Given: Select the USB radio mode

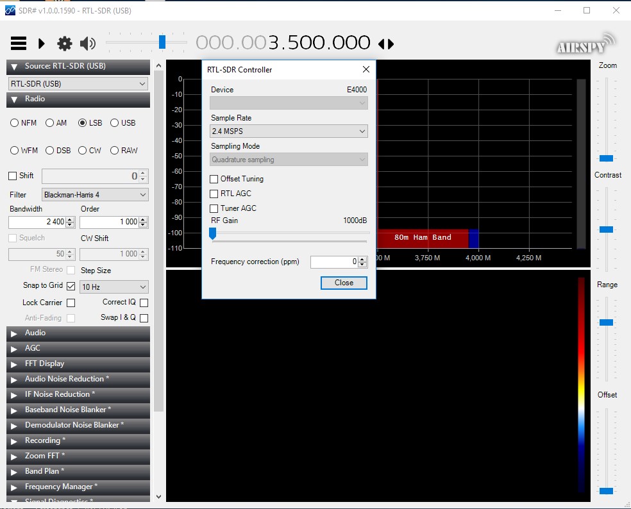Looking at the screenshot, I should [x=122, y=122].
